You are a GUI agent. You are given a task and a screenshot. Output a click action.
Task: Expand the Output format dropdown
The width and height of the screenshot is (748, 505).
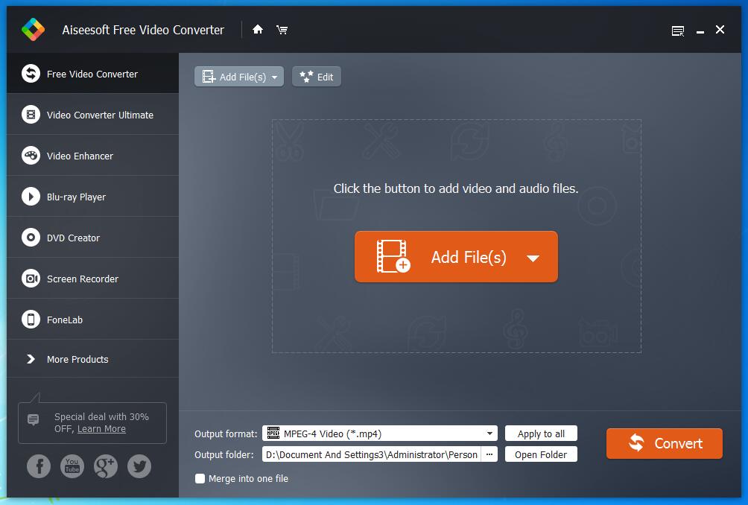[x=489, y=433]
